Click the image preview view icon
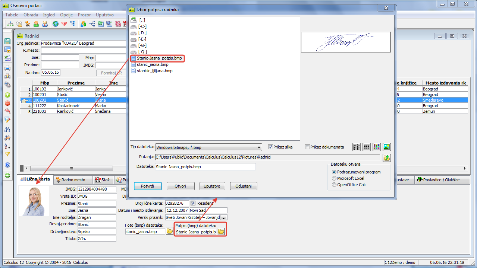477x268 pixels. coord(386,147)
